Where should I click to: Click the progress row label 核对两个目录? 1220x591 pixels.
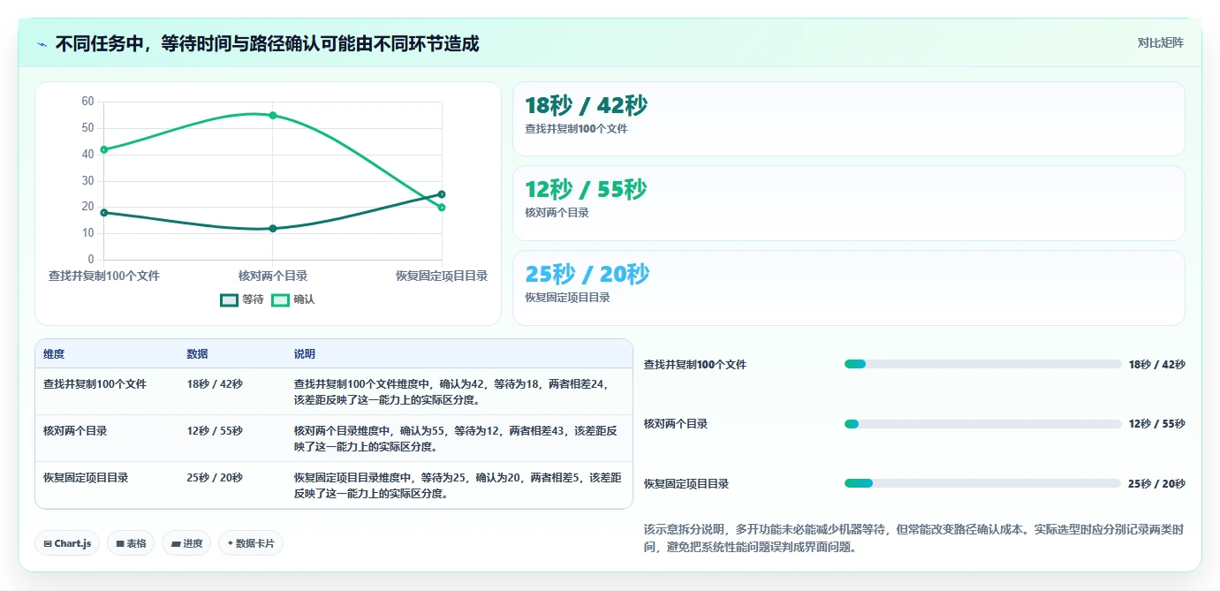(676, 424)
